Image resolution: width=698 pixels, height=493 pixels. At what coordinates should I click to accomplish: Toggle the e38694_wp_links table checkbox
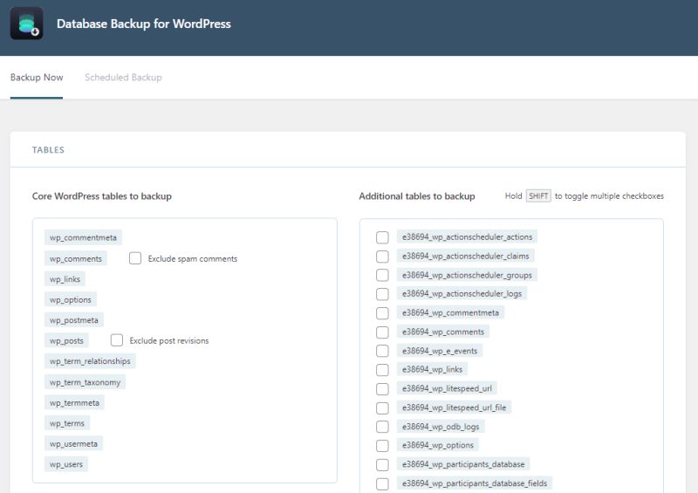[382, 370]
